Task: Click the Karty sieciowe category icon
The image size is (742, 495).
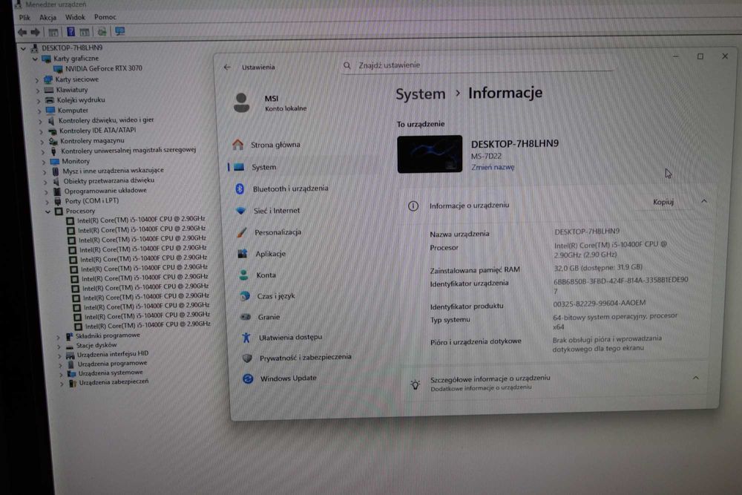Action: point(47,79)
